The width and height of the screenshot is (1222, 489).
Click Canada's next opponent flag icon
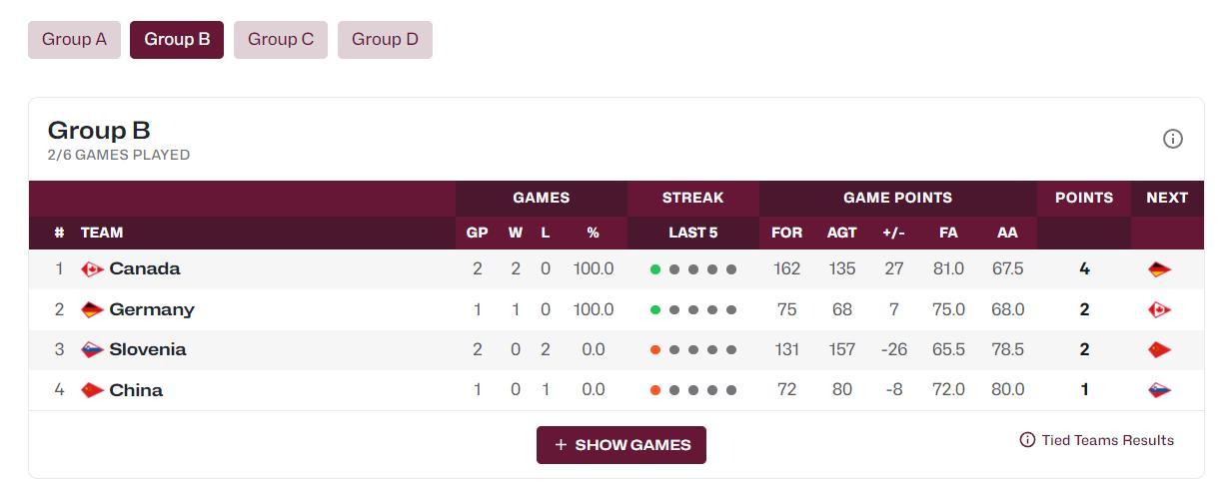click(1159, 269)
